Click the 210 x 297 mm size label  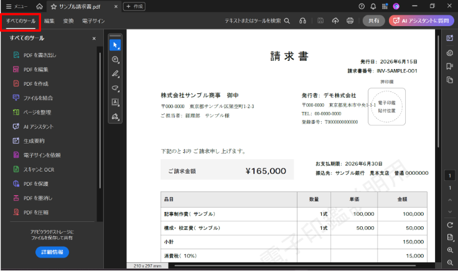pyautogui.click(x=147, y=266)
